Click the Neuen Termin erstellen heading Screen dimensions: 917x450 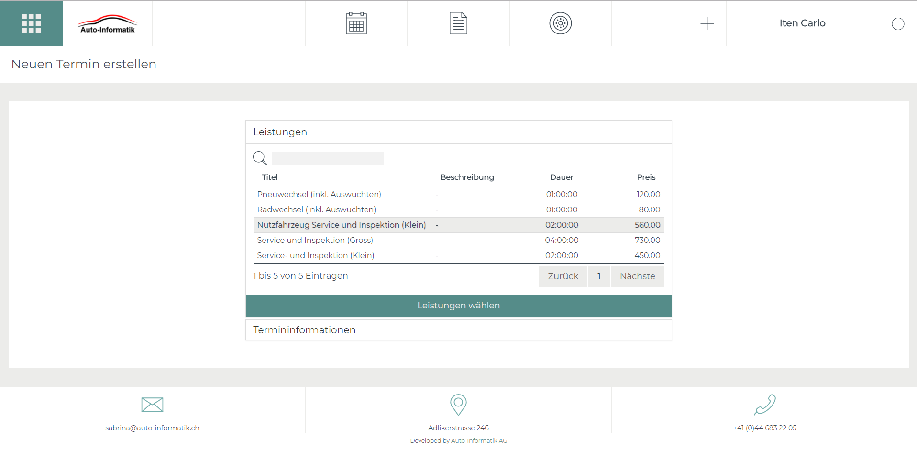coord(84,64)
